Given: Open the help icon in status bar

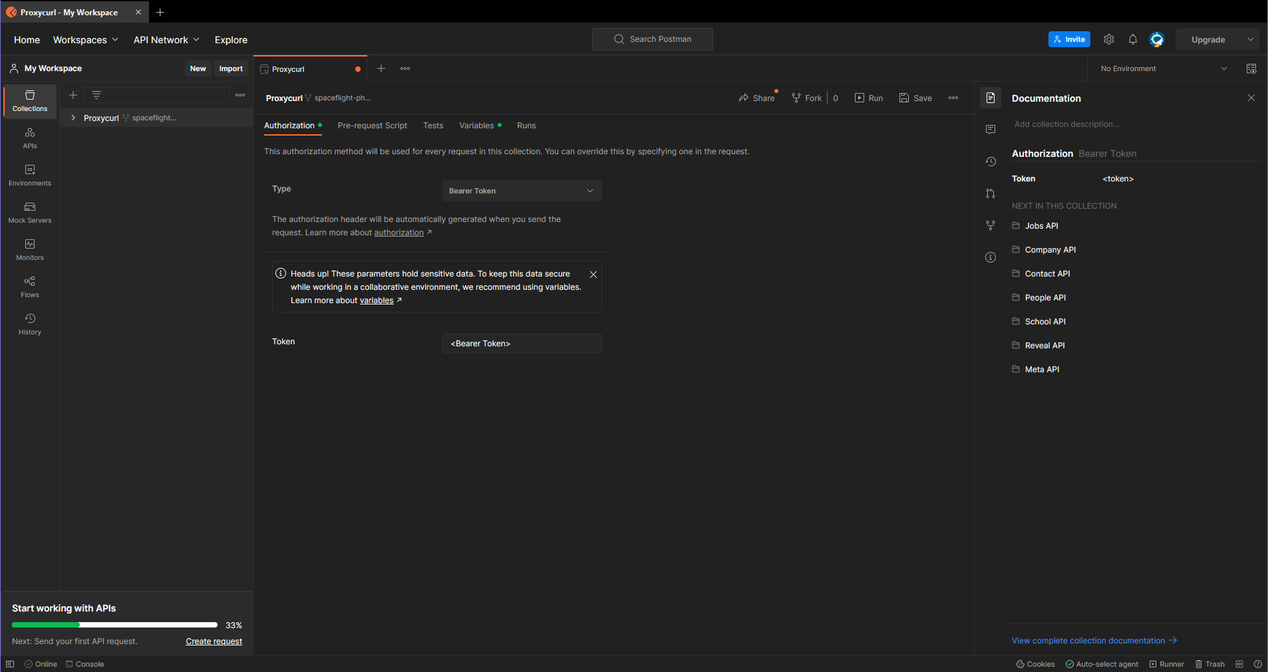Looking at the screenshot, I should pos(1258,664).
